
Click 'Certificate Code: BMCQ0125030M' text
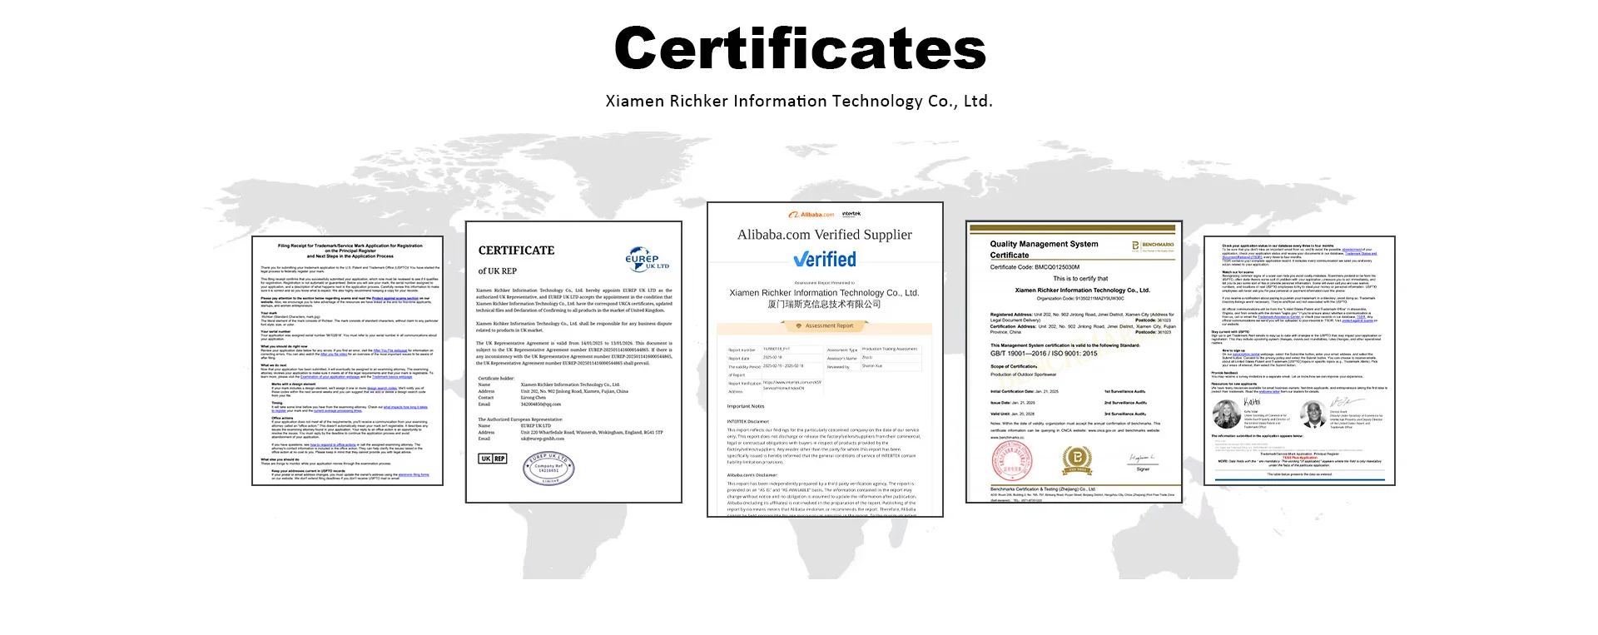click(x=1035, y=267)
